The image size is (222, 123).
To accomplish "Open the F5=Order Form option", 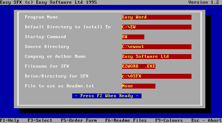I will pos(79,121).
